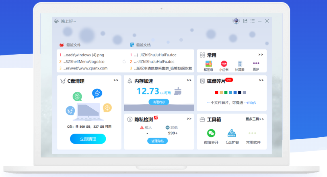
Task: Click the dark navy fragment legend square
Action: [x=240, y=92]
